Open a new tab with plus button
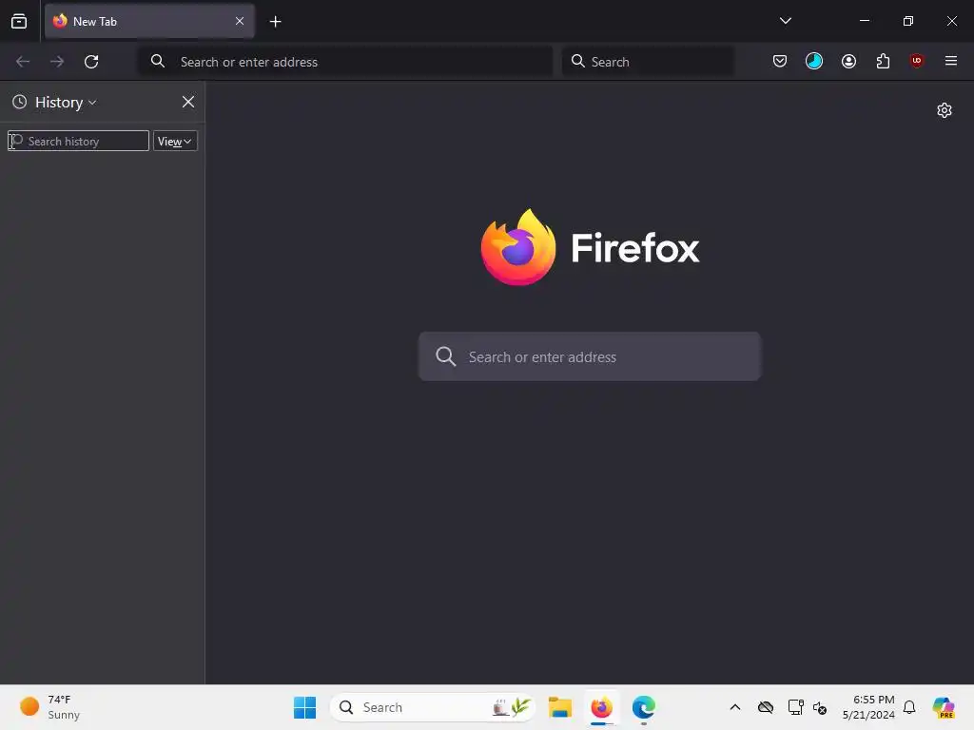 click(275, 22)
